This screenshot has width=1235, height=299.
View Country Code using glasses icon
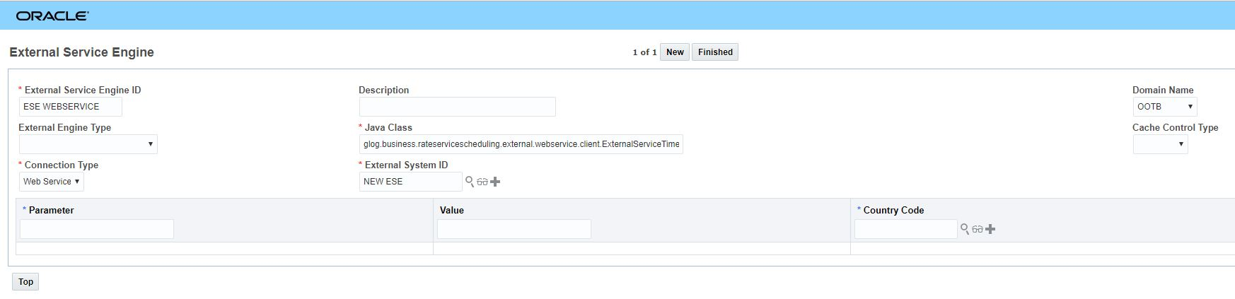(x=978, y=229)
